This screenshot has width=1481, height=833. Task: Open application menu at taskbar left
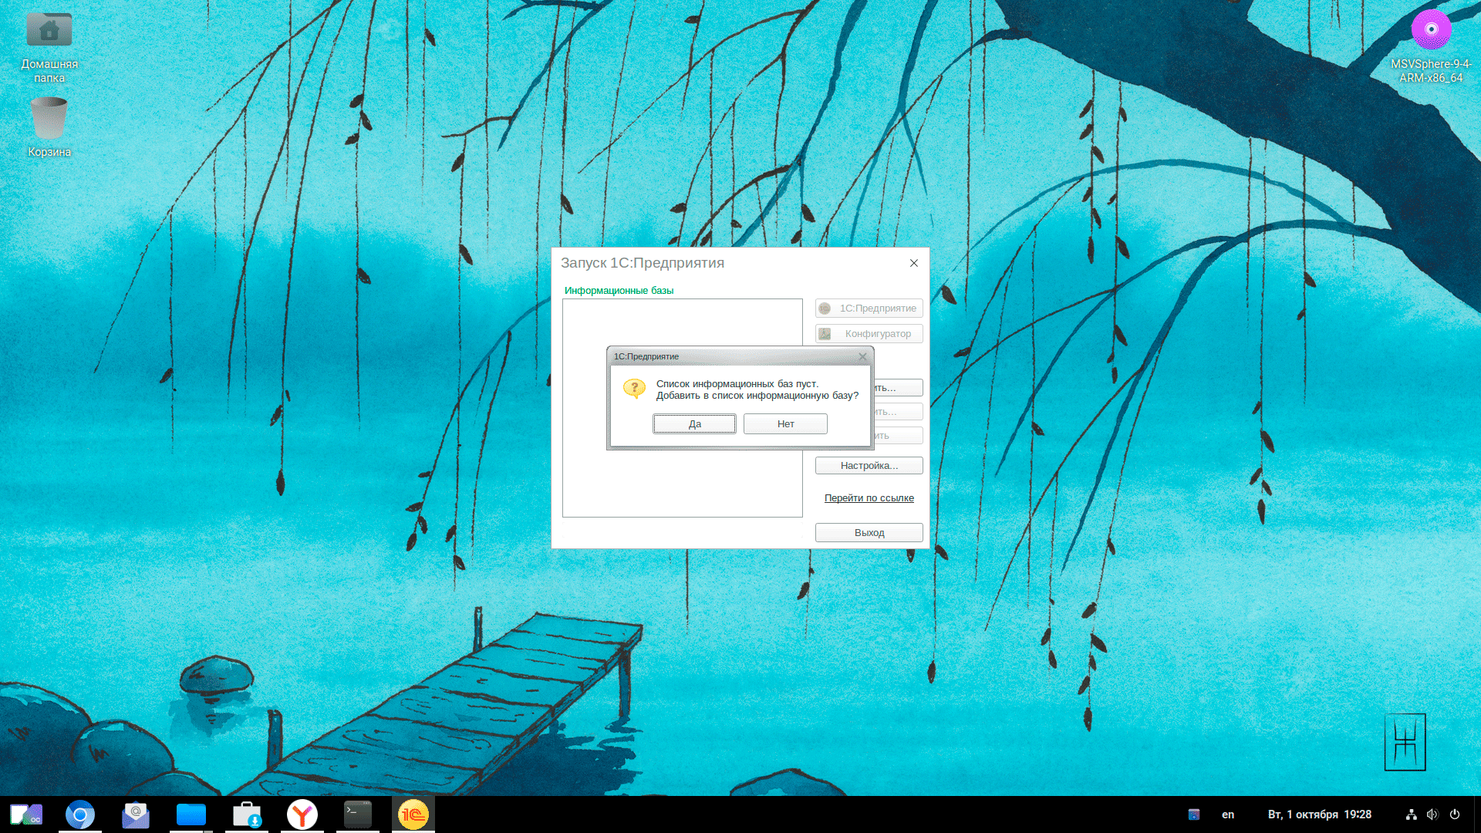[25, 814]
